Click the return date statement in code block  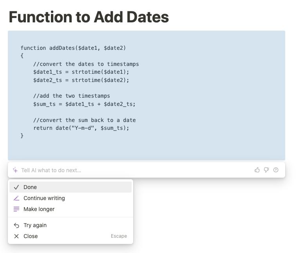[x=81, y=128]
